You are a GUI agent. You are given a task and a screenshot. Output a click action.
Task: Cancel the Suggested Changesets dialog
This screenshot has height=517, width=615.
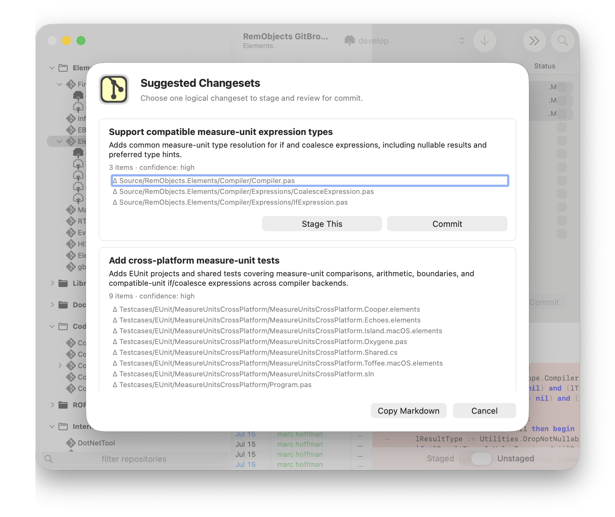484,411
